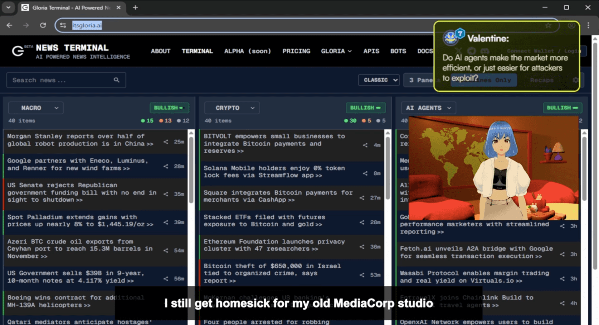Screen dimensions: 599x325
Task: Open the settings gear next to Recaps
Action: (x=575, y=80)
